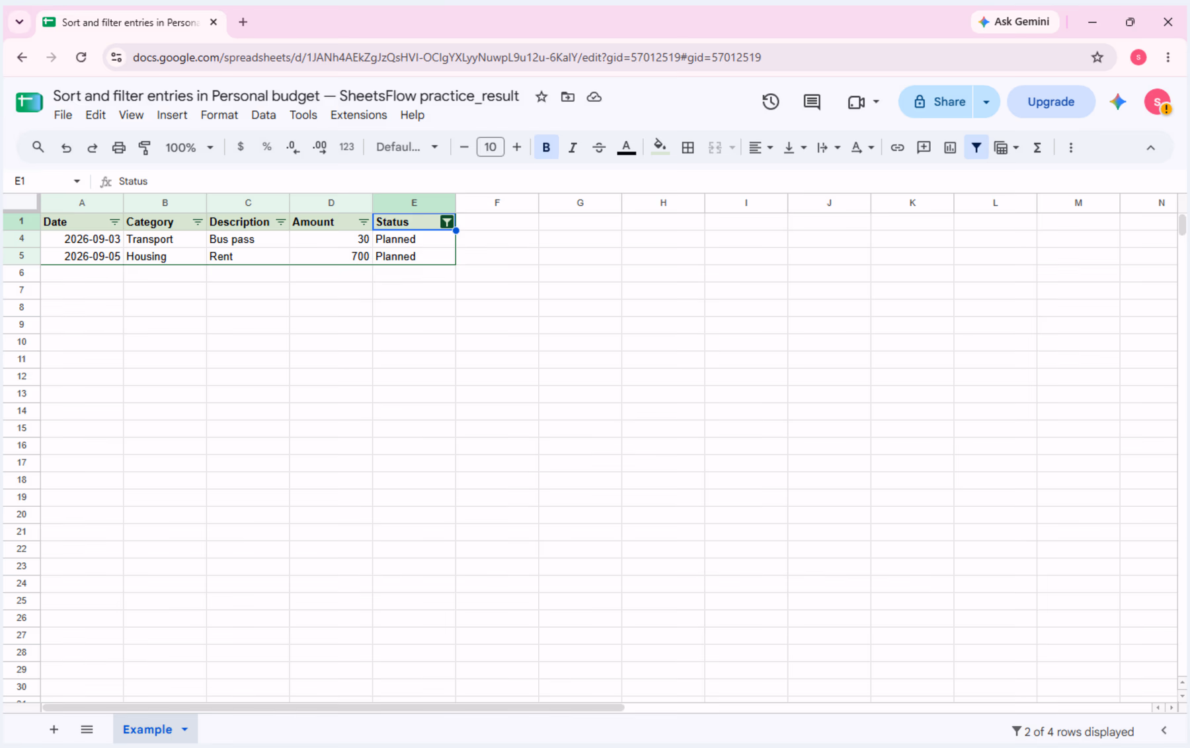Insert a link

[x=897, y=147]
